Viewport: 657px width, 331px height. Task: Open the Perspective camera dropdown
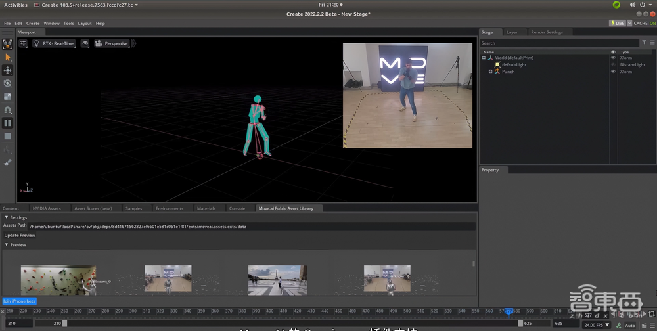(112, 43)
